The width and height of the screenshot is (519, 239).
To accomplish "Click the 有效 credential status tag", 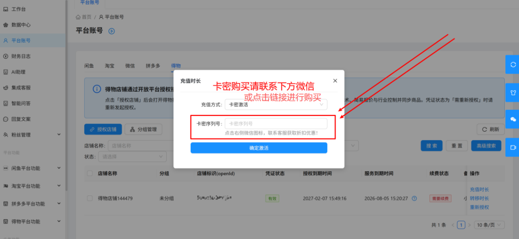I will tap(272, 198).
